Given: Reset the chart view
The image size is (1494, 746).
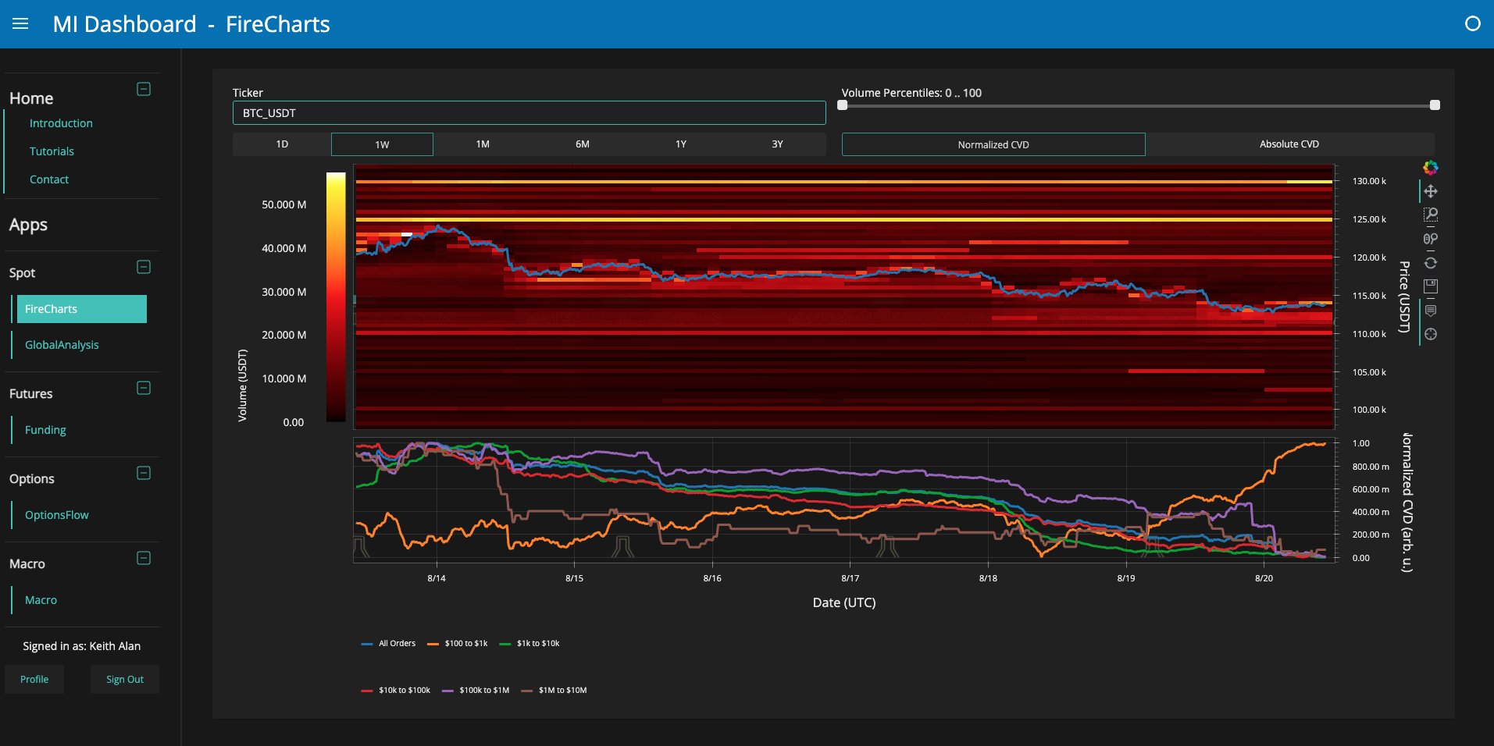Looking at the screenshot, I should (1430, 263).
